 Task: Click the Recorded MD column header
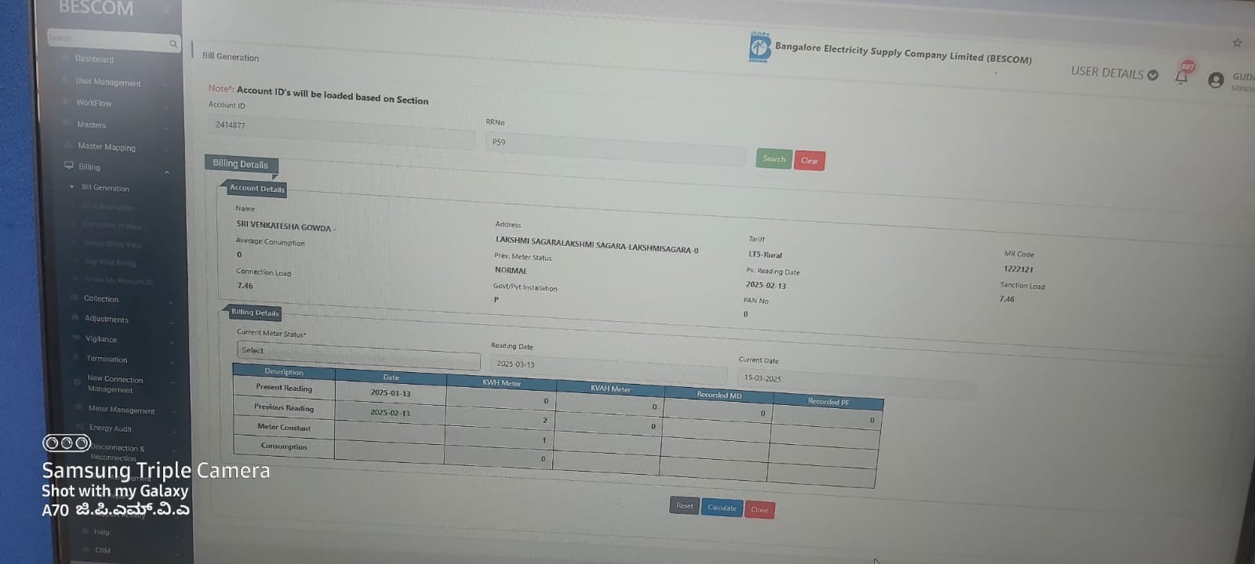(719, 395)
